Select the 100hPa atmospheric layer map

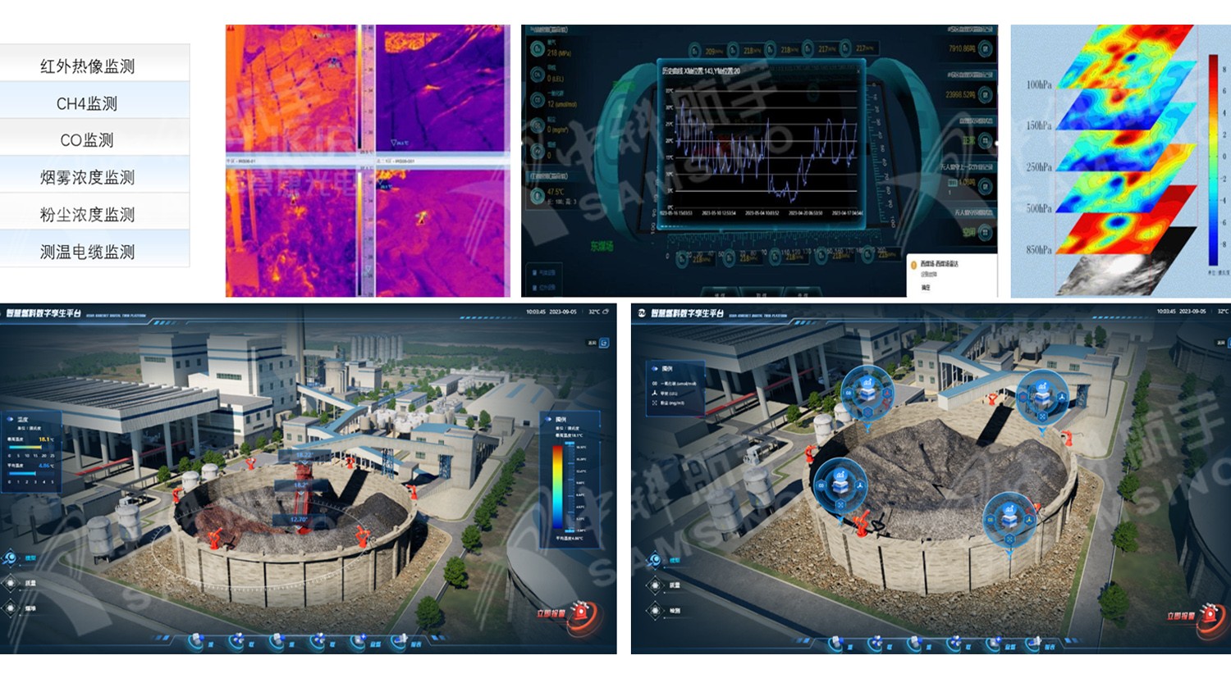click(x=1126, y=57)
